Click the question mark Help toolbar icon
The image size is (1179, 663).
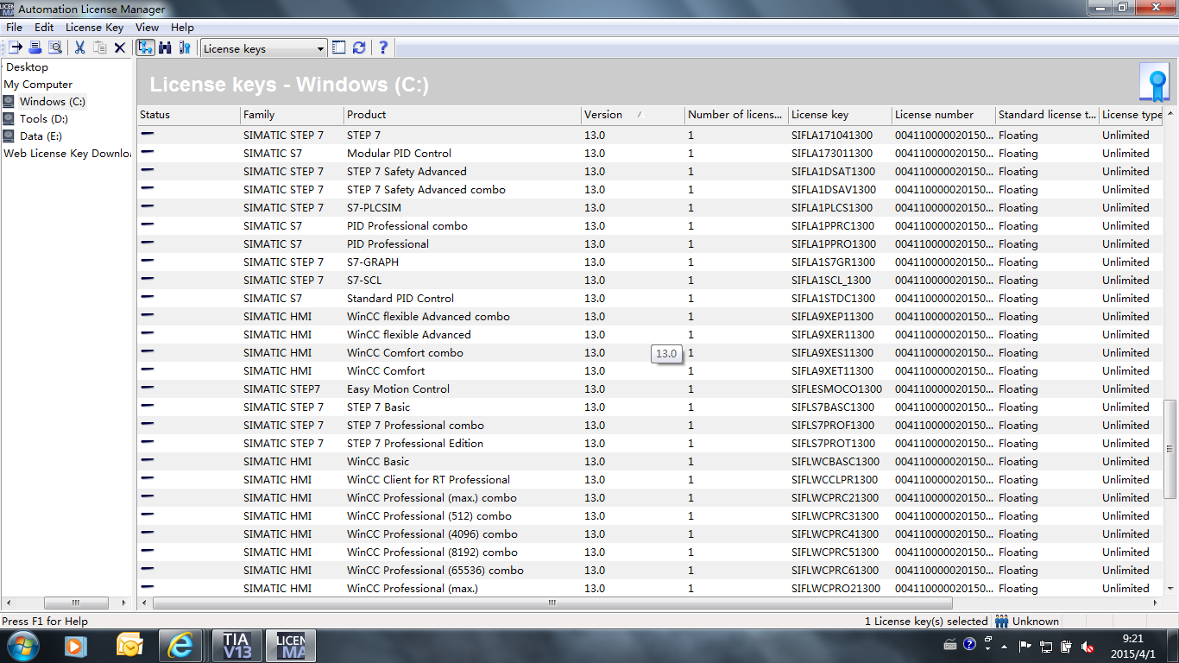(383, 48)
